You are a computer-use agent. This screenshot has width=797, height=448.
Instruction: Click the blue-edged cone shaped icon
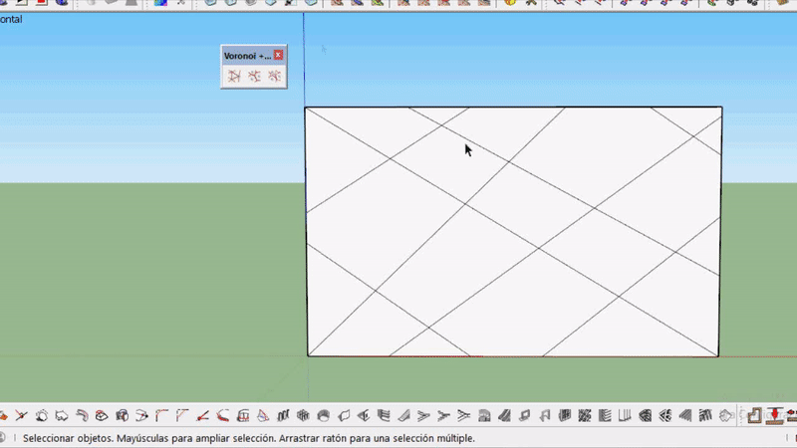coord(263,416)
